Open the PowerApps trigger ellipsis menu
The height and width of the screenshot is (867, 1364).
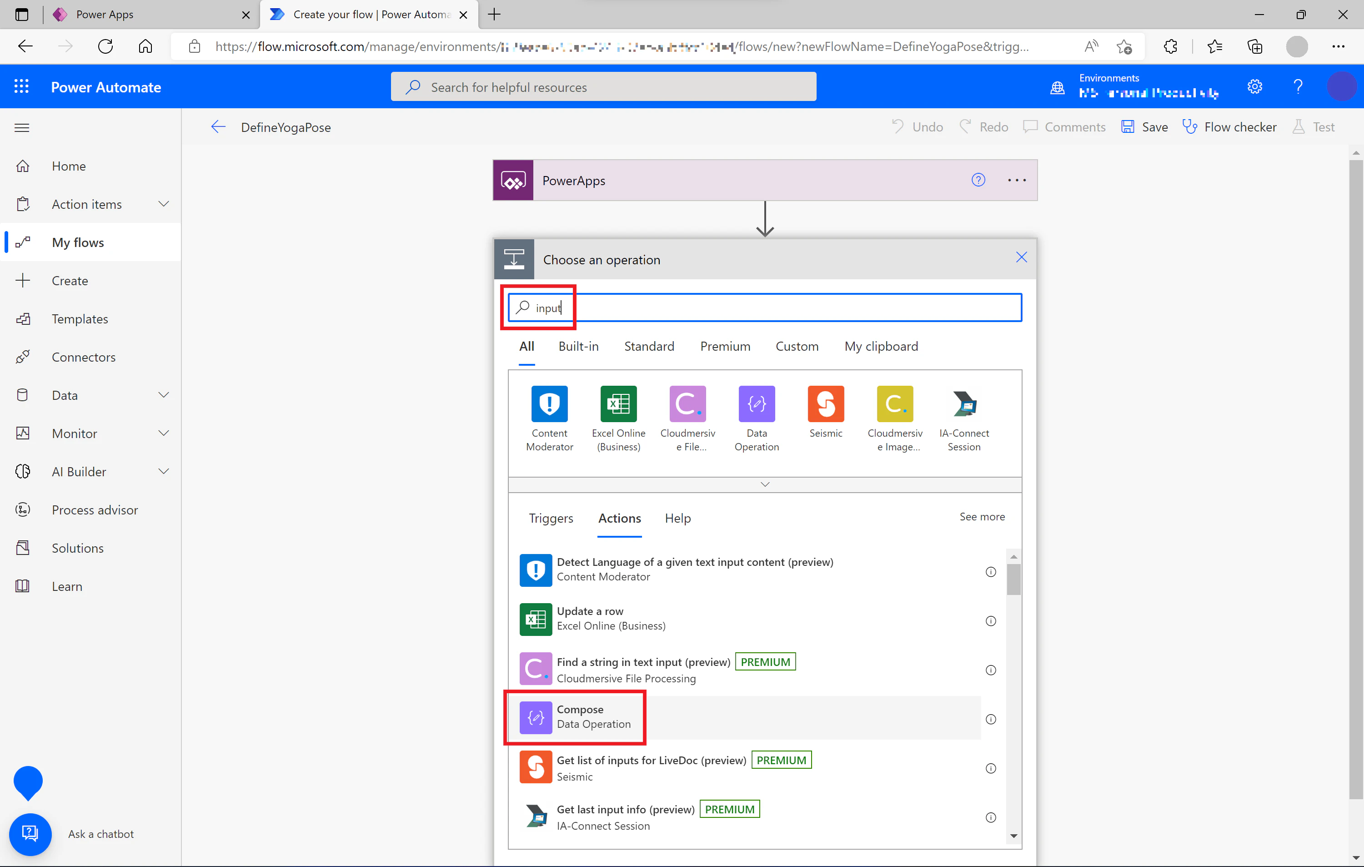pyautogui.click(x=1017, y=180)
